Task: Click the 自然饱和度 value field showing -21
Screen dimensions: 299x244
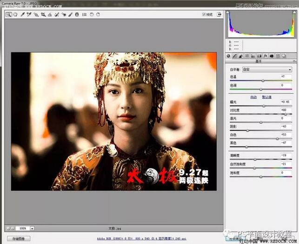Action: pos(286,164)
